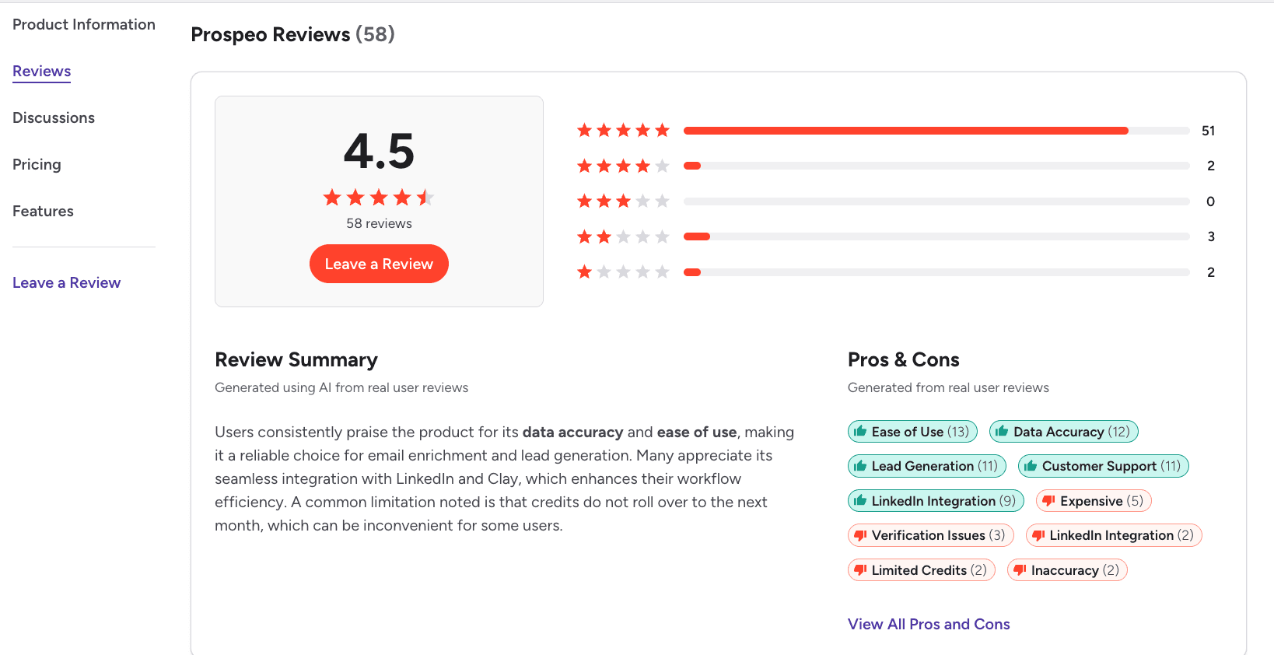Viewport: 1274px width, 655px height.
Task: Open the Features section link
Action: (43, 211)
